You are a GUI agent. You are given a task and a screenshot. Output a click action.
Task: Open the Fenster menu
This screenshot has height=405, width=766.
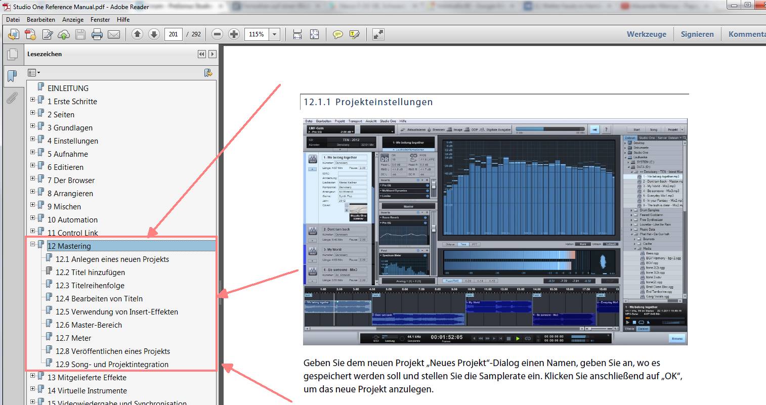100,20
